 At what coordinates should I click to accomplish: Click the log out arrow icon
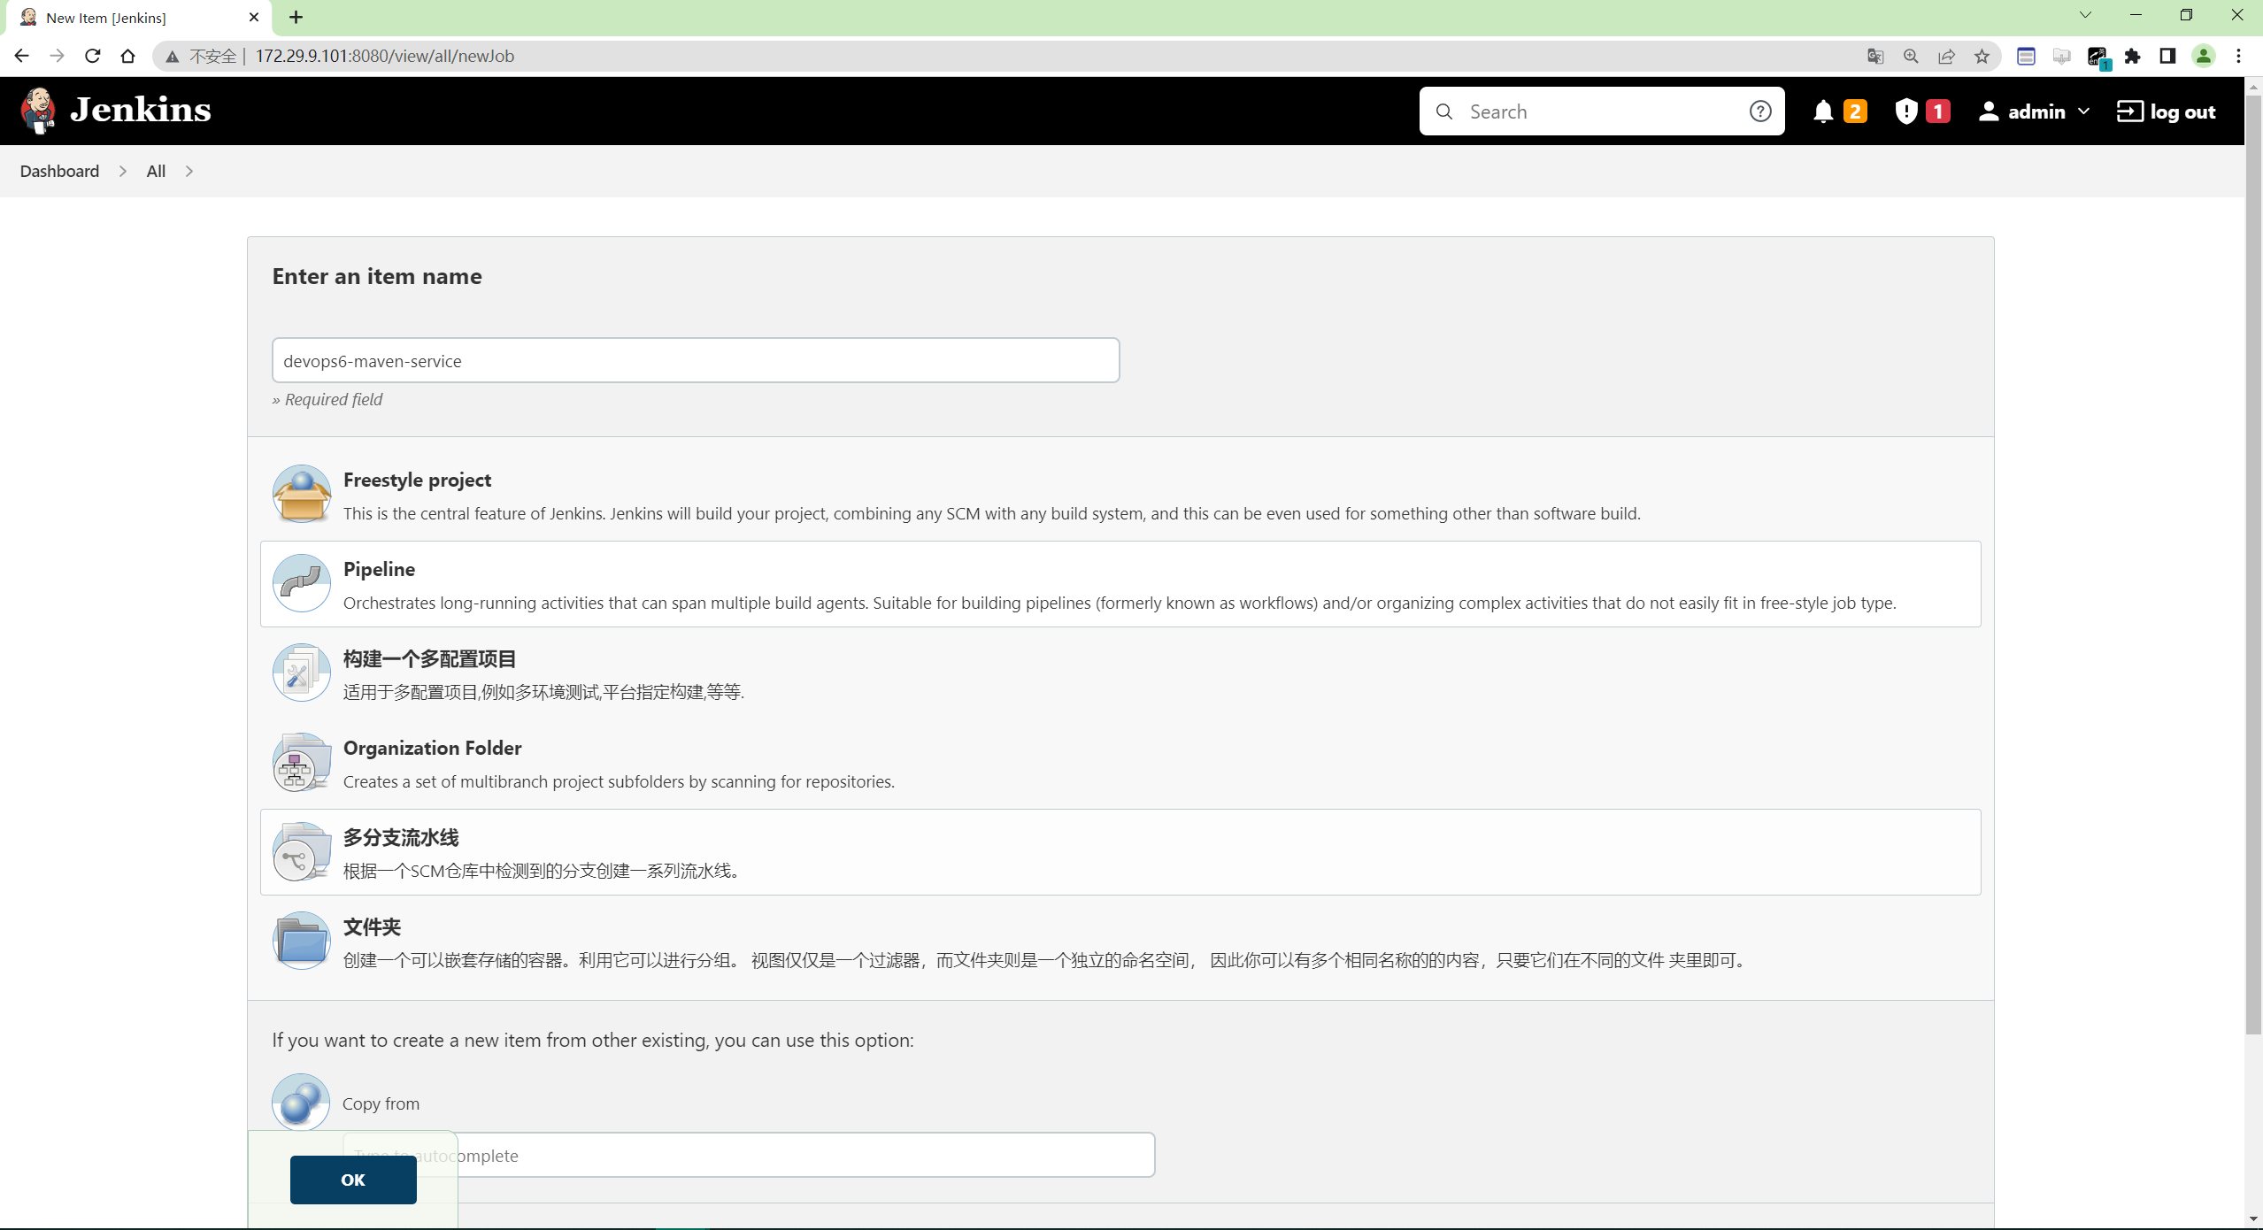[2129, 111]
